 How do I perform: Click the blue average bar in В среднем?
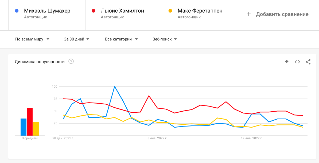coord(24,127)
